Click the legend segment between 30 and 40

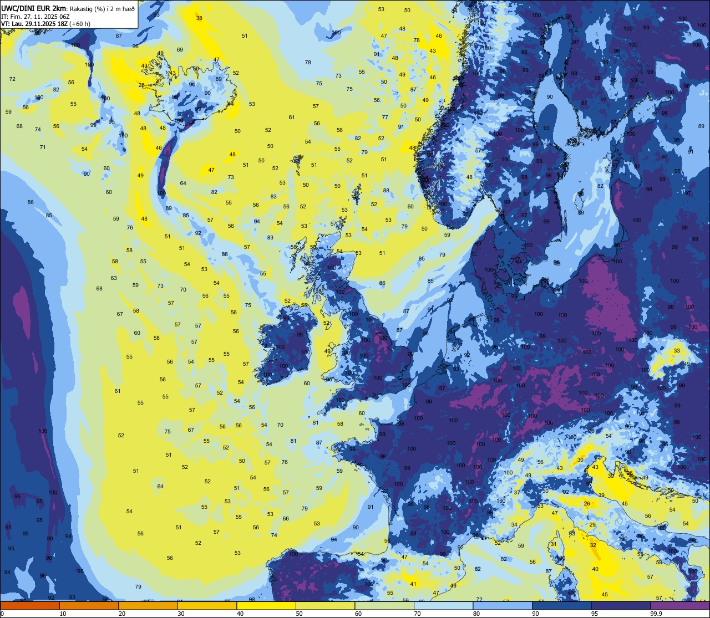[207, 605]
